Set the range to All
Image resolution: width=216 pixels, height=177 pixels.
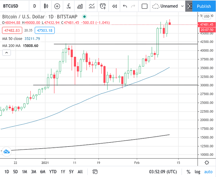pyautogui.click(x=80, y=172)
